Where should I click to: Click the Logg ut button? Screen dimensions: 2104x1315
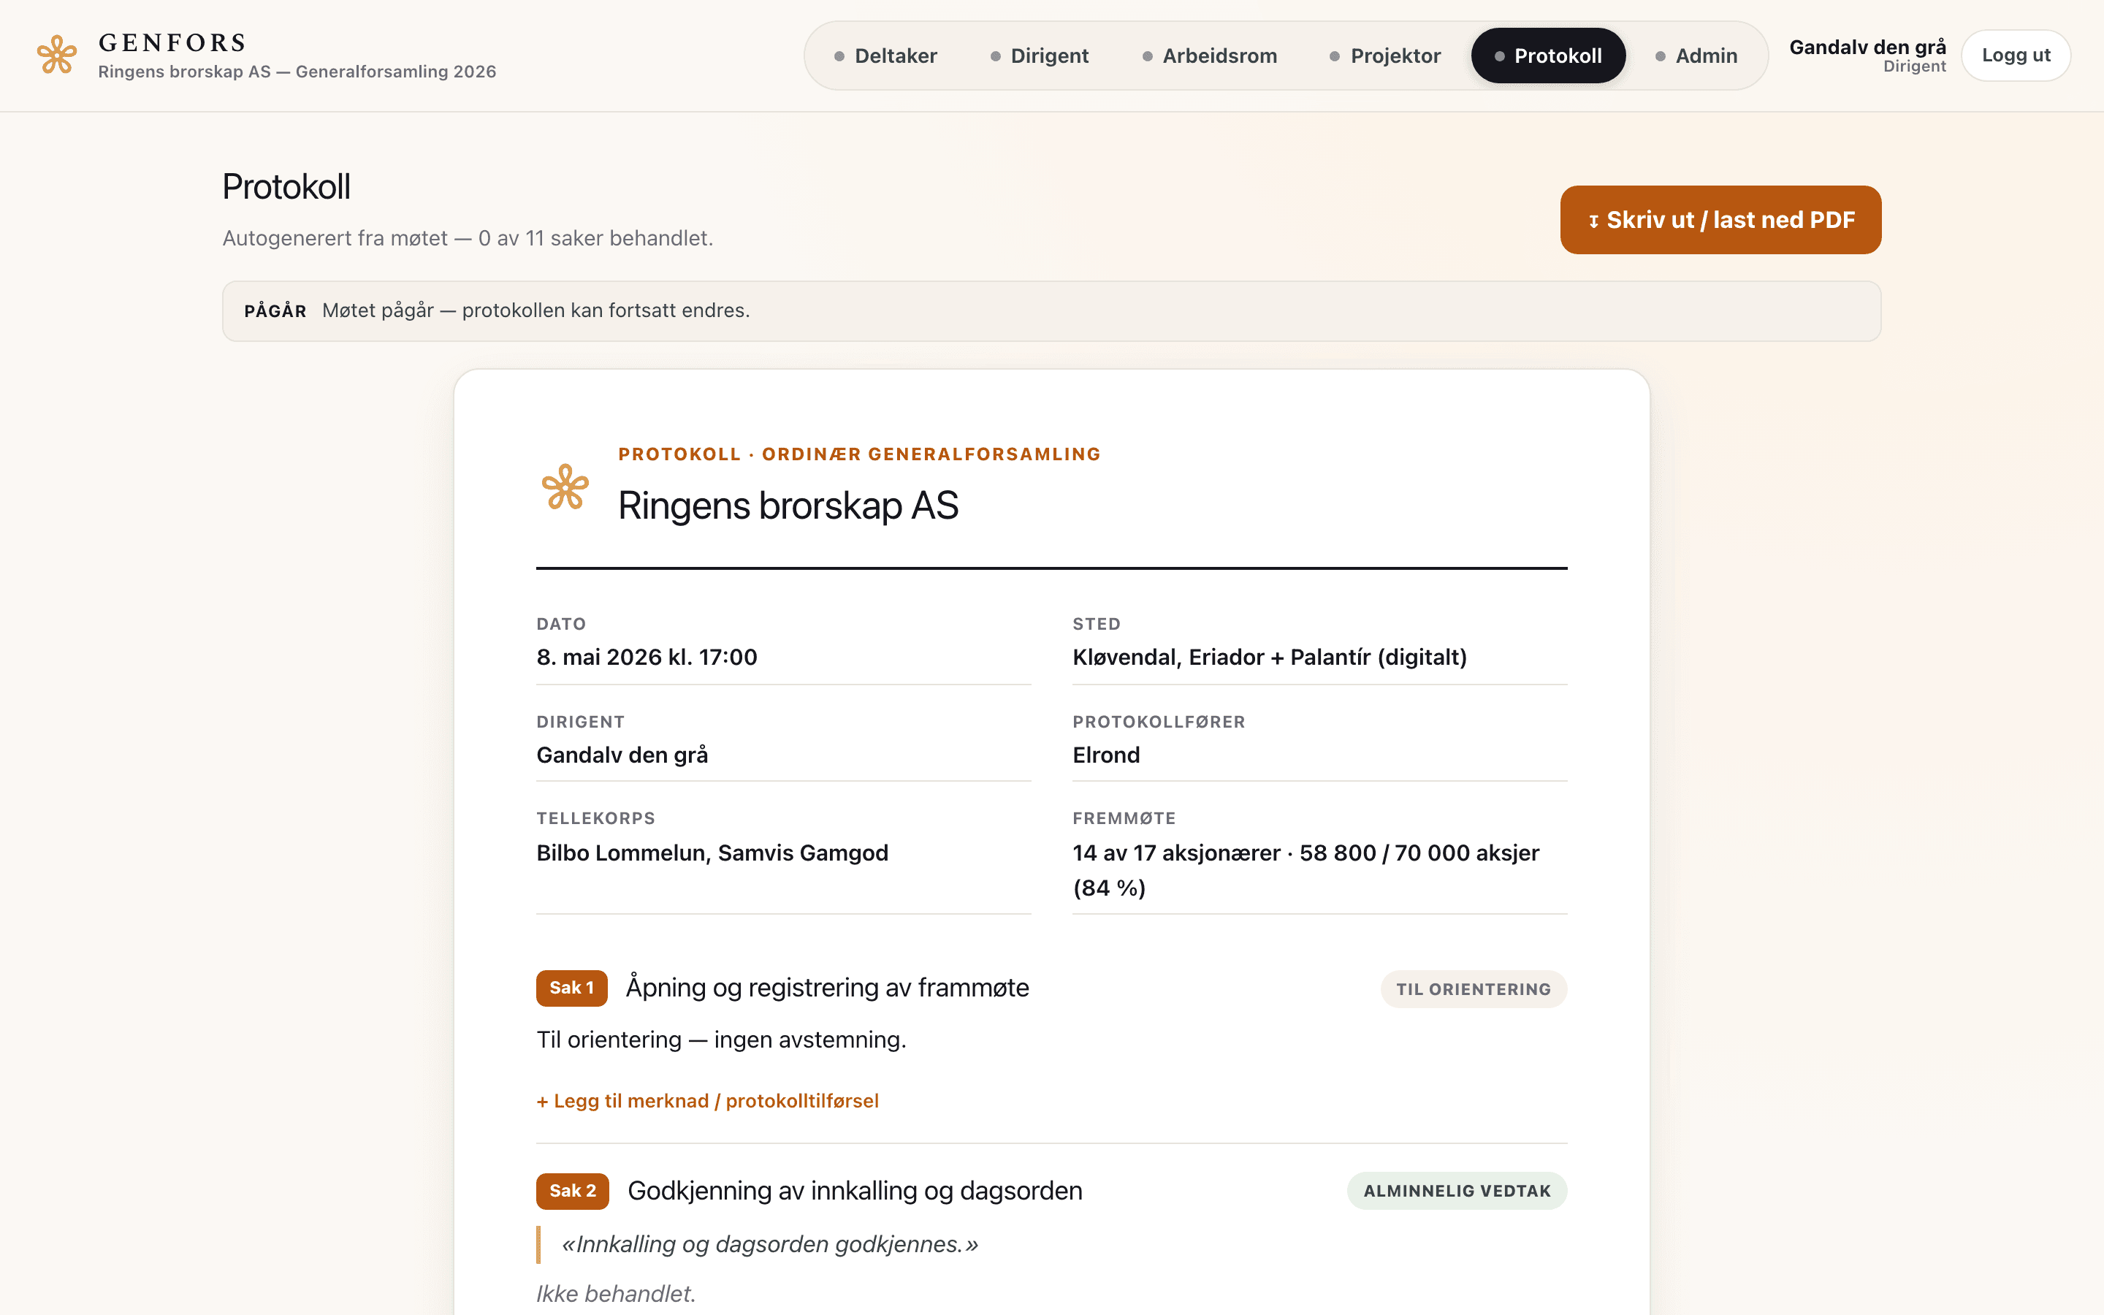[2016, 56]
